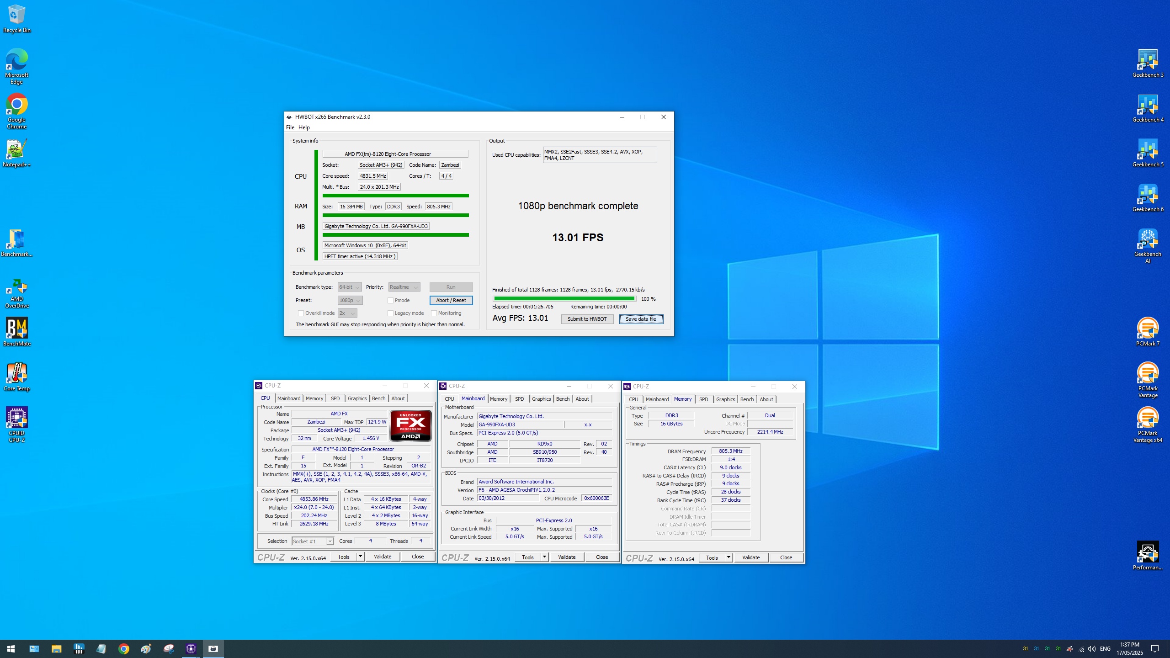Click Tools button in the Memory CPU-Z window
The height and width of the screenshot is (658, 1170).
pyautogui.click(x=712, y=557)
